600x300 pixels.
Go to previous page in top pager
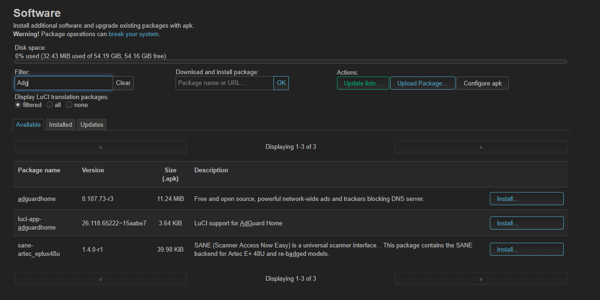tap(101, 147)
